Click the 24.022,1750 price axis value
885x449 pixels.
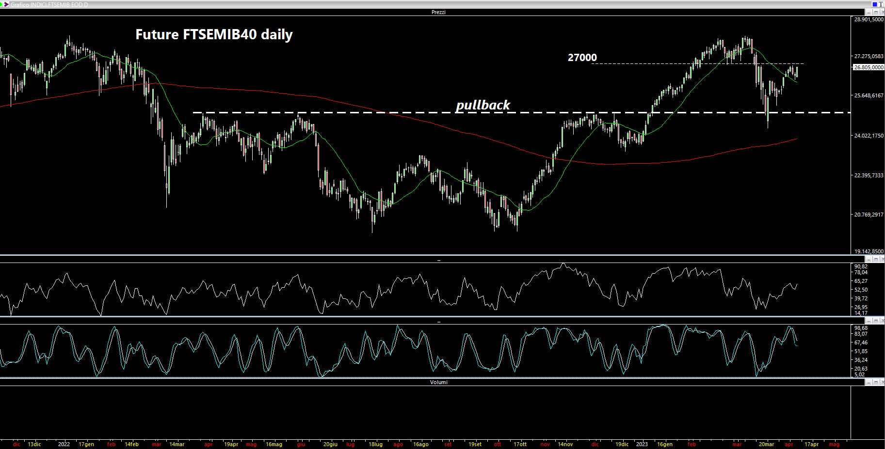click(x=869, y=136)
